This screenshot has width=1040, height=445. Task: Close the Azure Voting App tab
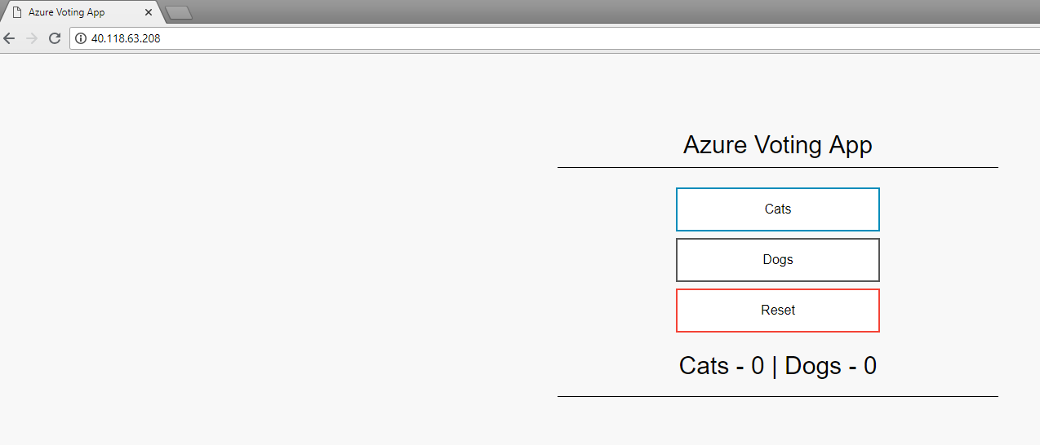point(149,12)
